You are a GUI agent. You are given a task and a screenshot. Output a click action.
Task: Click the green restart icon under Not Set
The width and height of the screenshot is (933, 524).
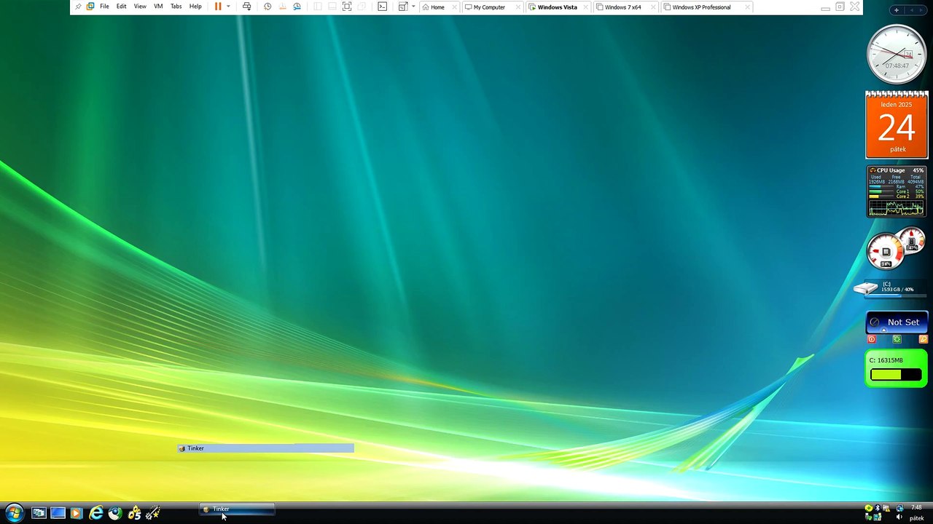pyautogui.click(x=897, y=339)
